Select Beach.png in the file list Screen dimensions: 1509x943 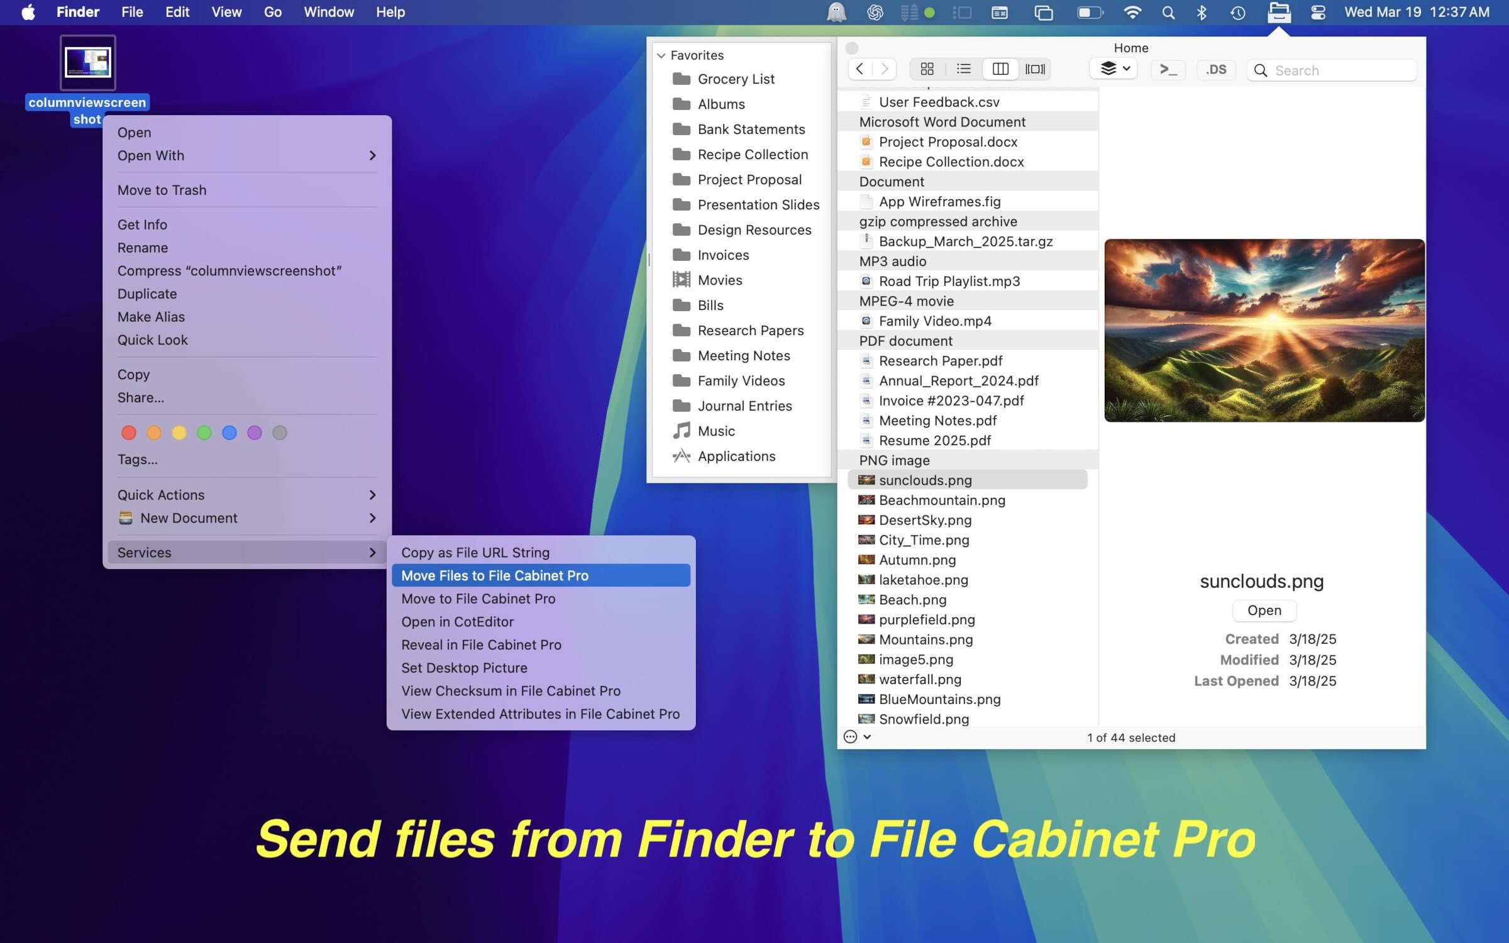coord(913,600)
